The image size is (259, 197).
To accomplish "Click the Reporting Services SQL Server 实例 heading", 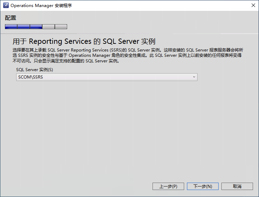I will click(x=84, y=41).
